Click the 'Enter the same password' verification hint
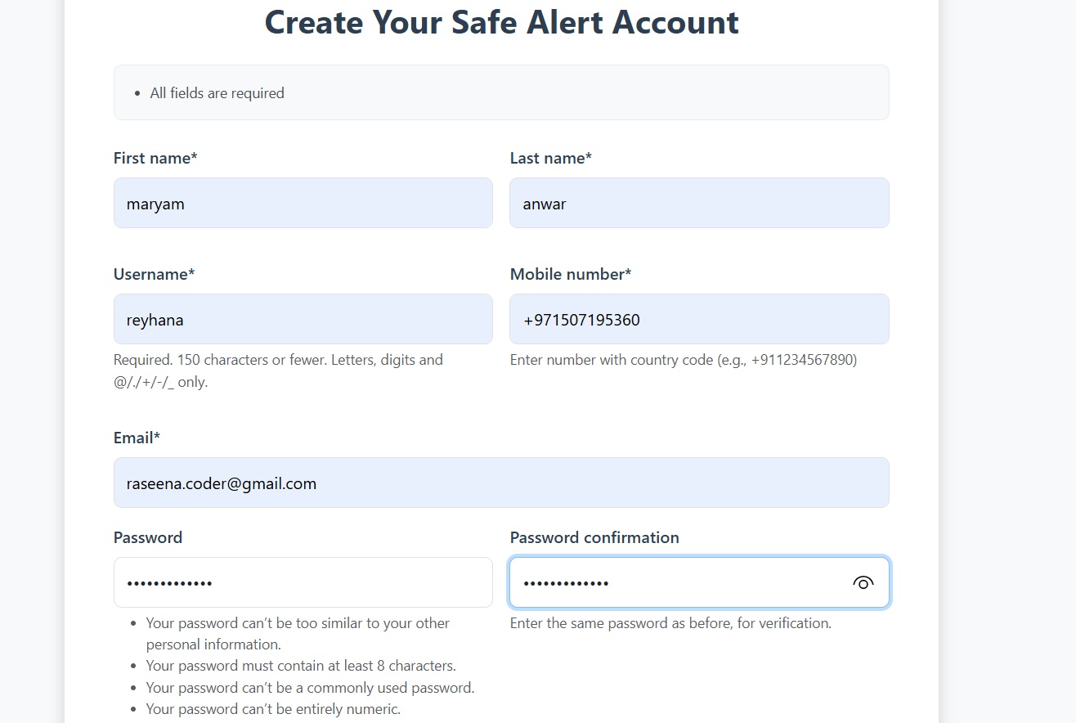The width and height of the screenshot is (1076, 723). pos(670,623)
